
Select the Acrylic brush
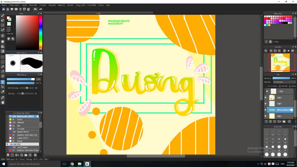(x=24, y=119)
